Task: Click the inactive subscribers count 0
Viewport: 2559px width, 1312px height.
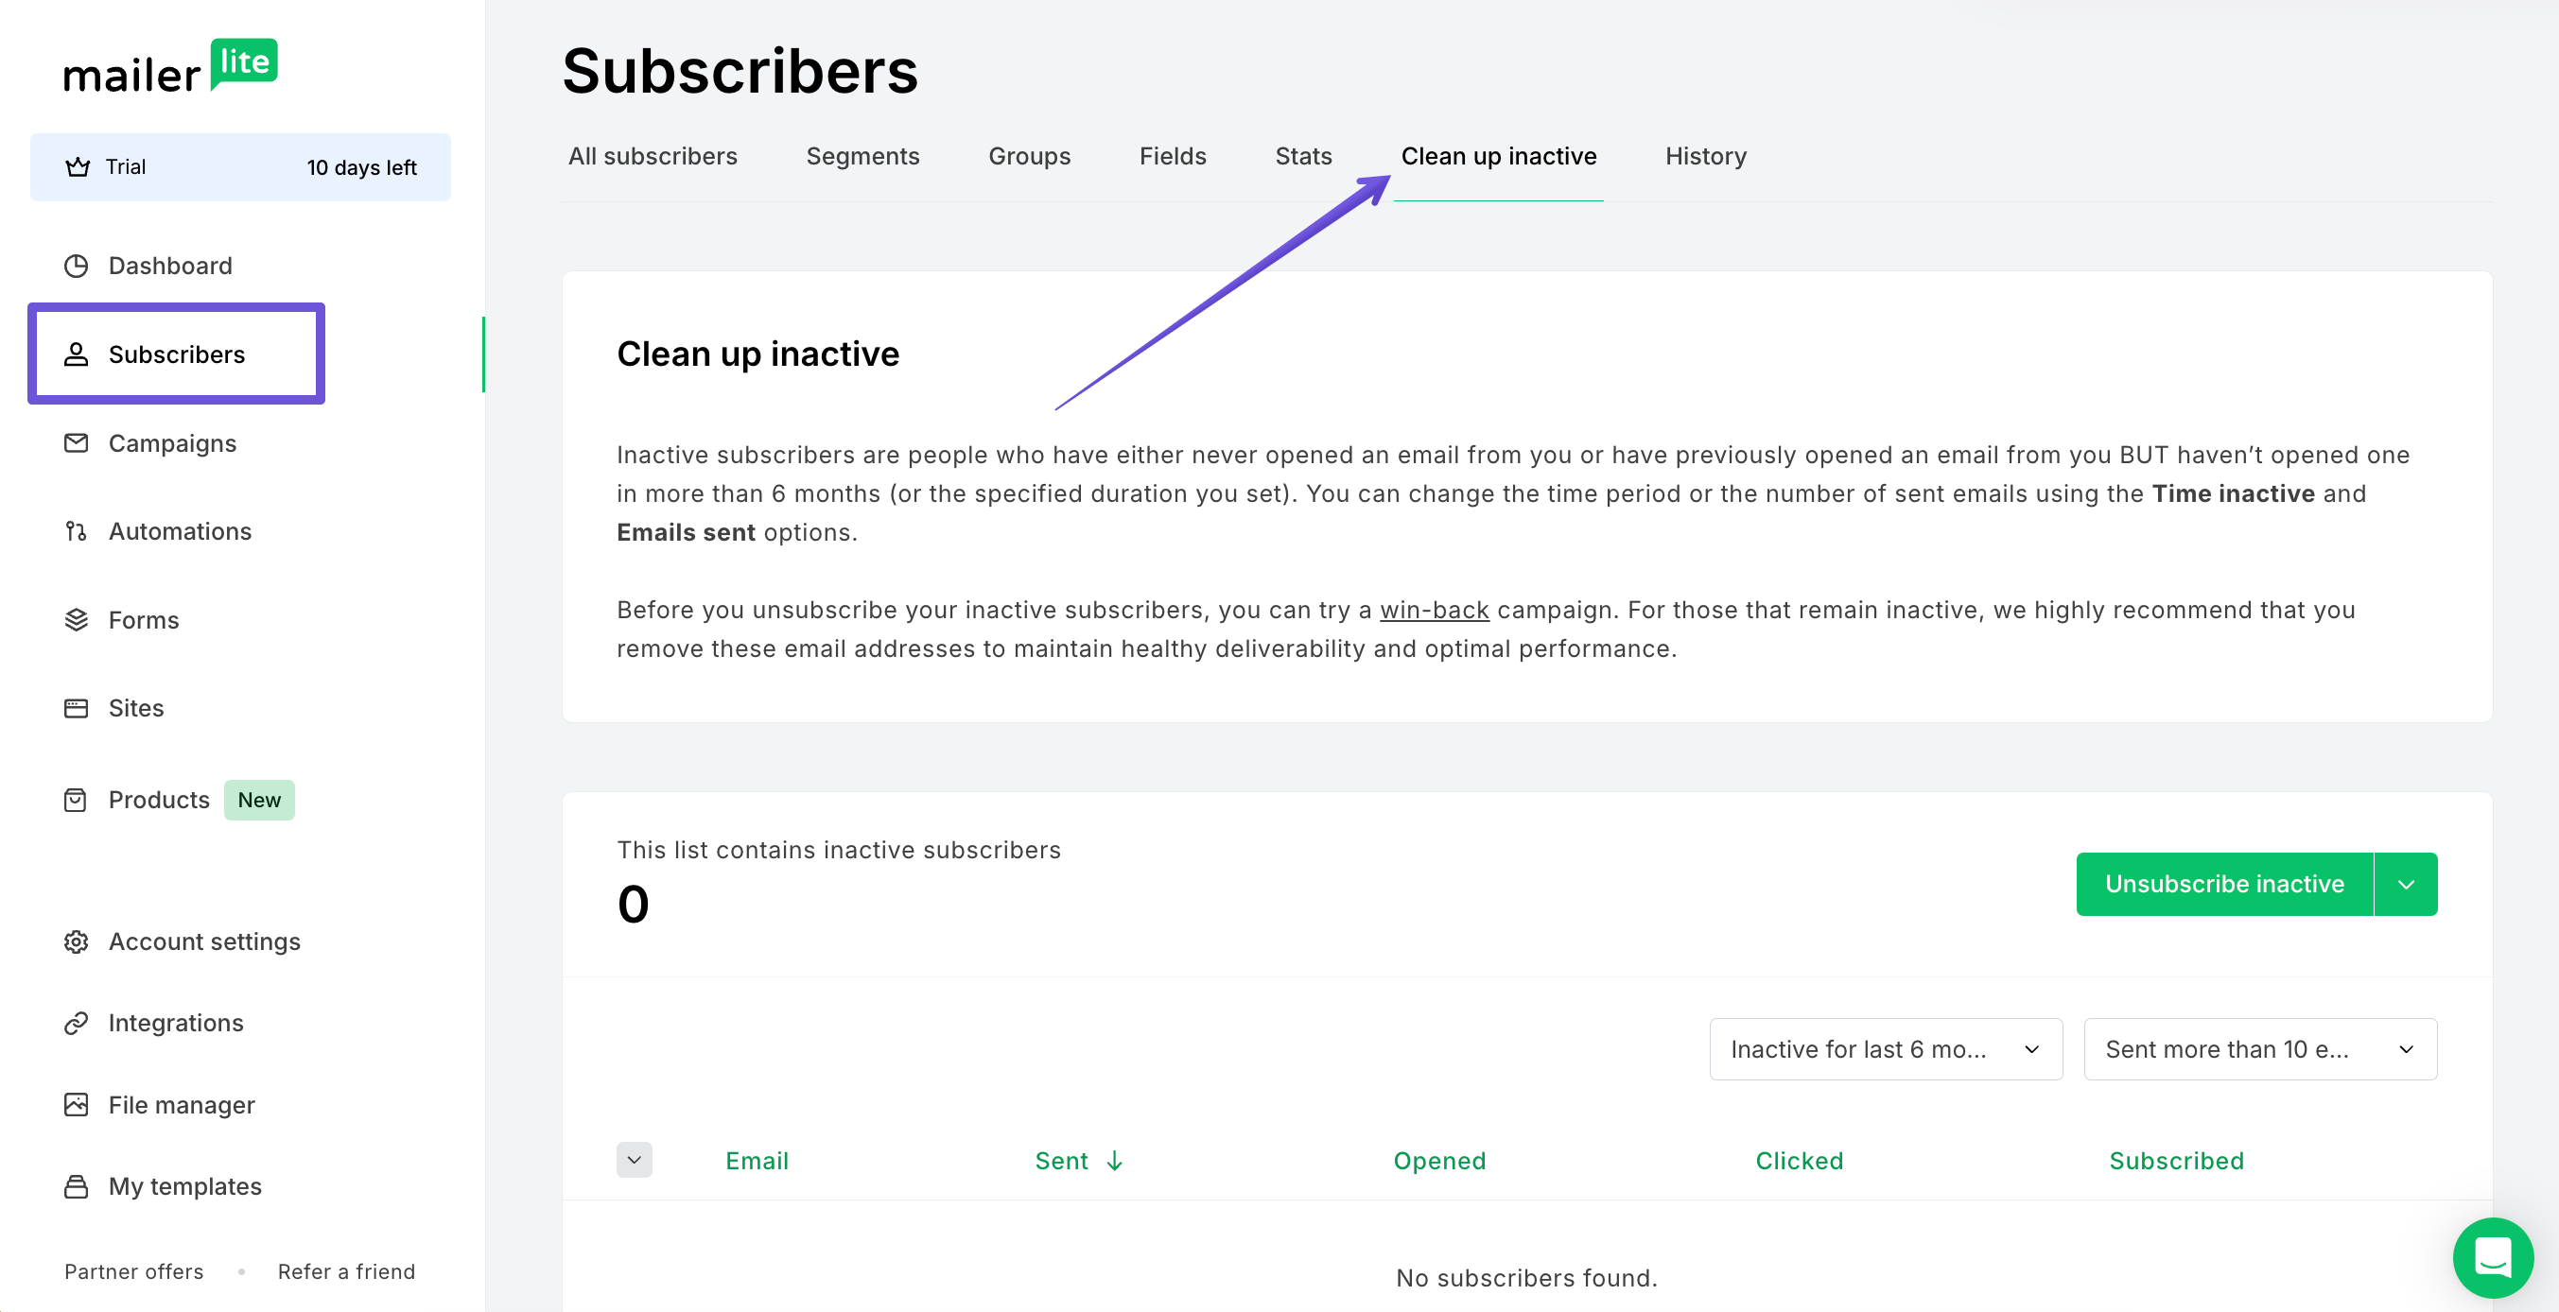Action: coord(634,905)
